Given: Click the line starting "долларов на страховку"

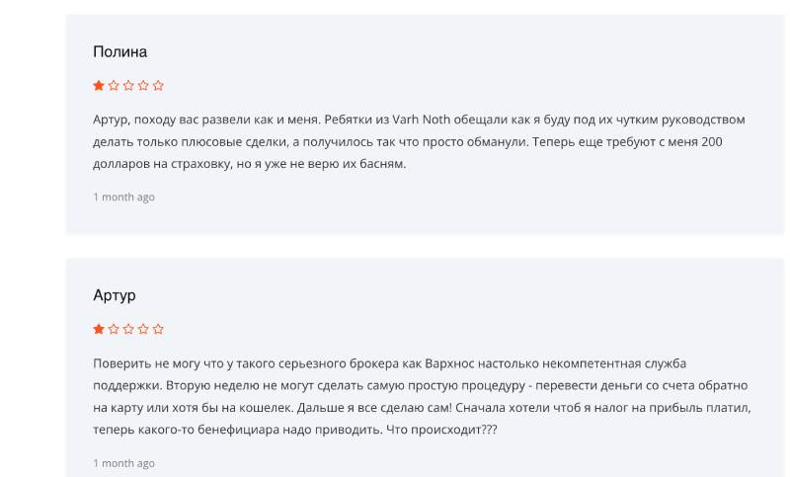Looking at the screenshot, I should [249, 164].
